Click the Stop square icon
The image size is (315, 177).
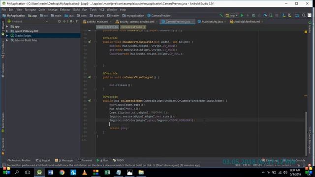[x=277, y=15]
